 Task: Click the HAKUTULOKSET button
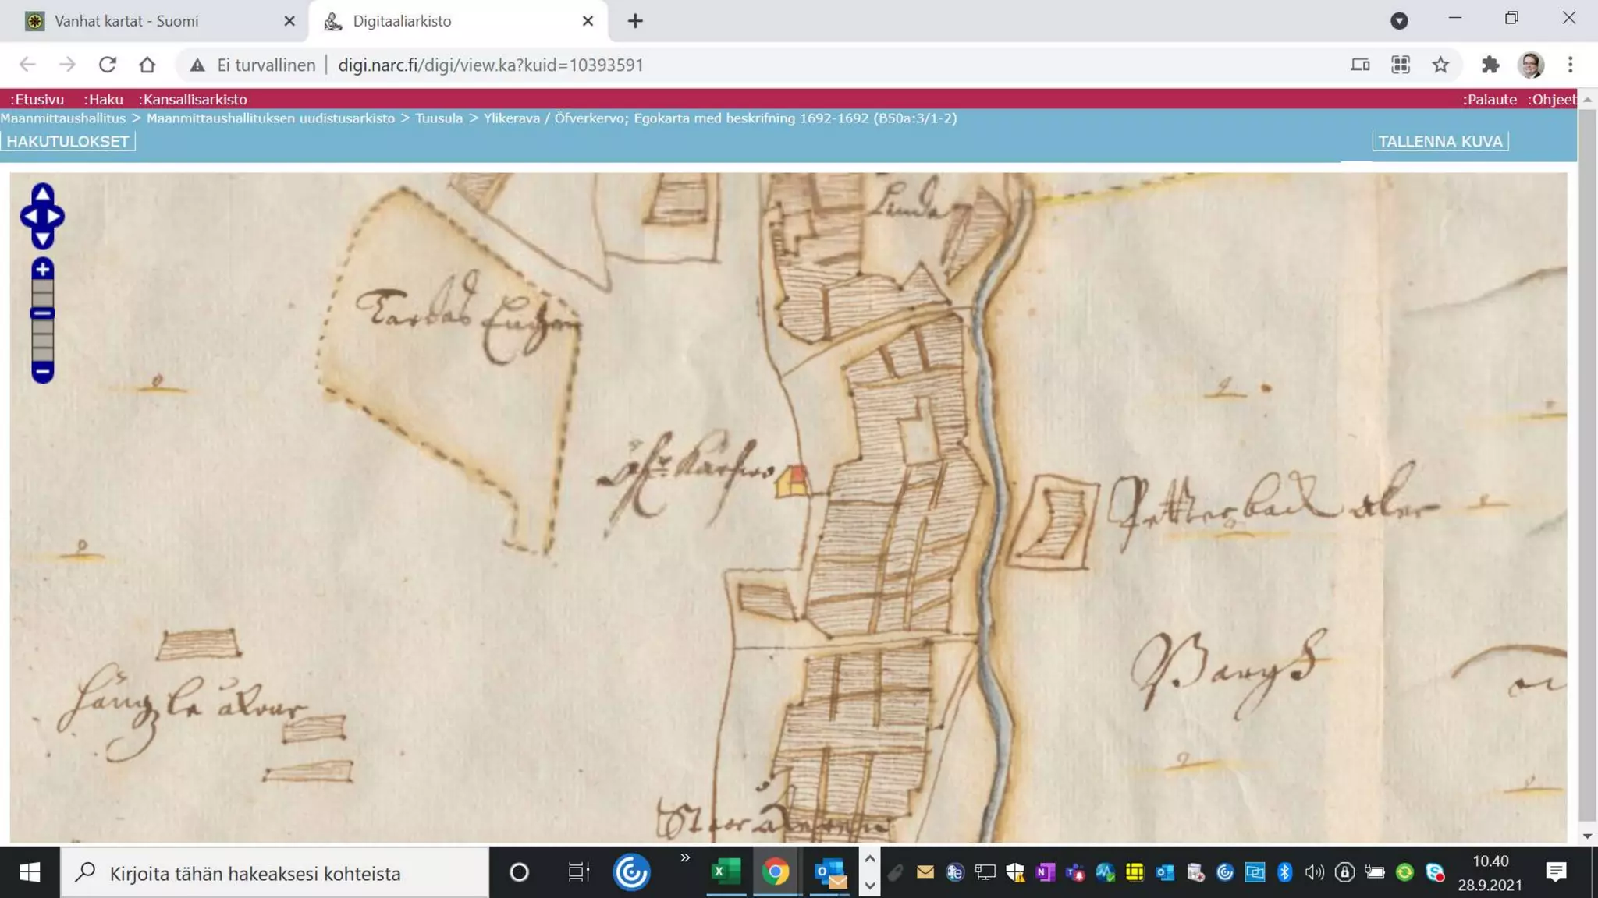(68, 141)
